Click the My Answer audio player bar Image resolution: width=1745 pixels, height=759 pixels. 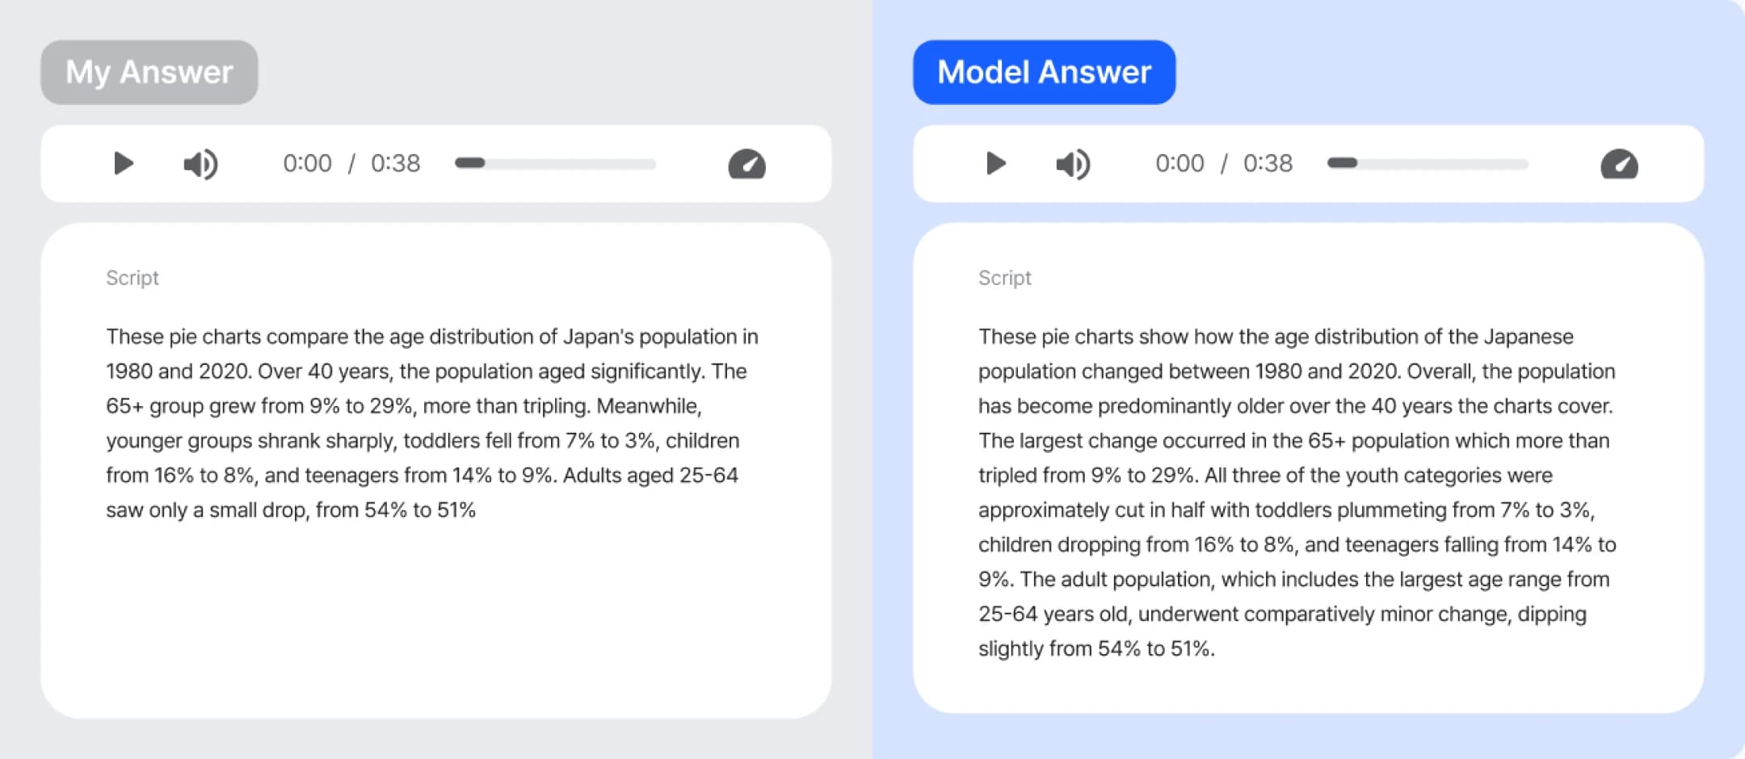point(436,164)
